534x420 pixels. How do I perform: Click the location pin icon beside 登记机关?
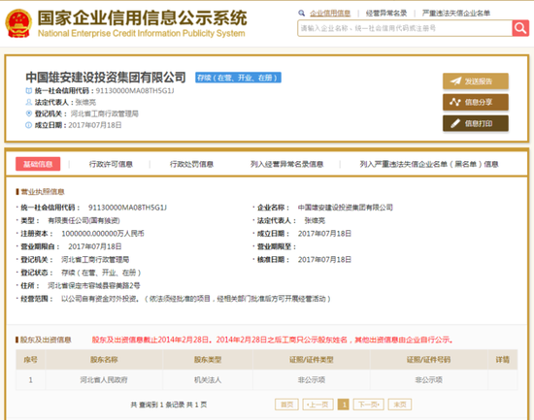28,113
